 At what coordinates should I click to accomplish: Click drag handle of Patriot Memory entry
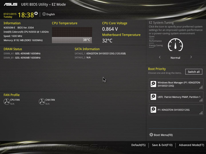[201, 100]
